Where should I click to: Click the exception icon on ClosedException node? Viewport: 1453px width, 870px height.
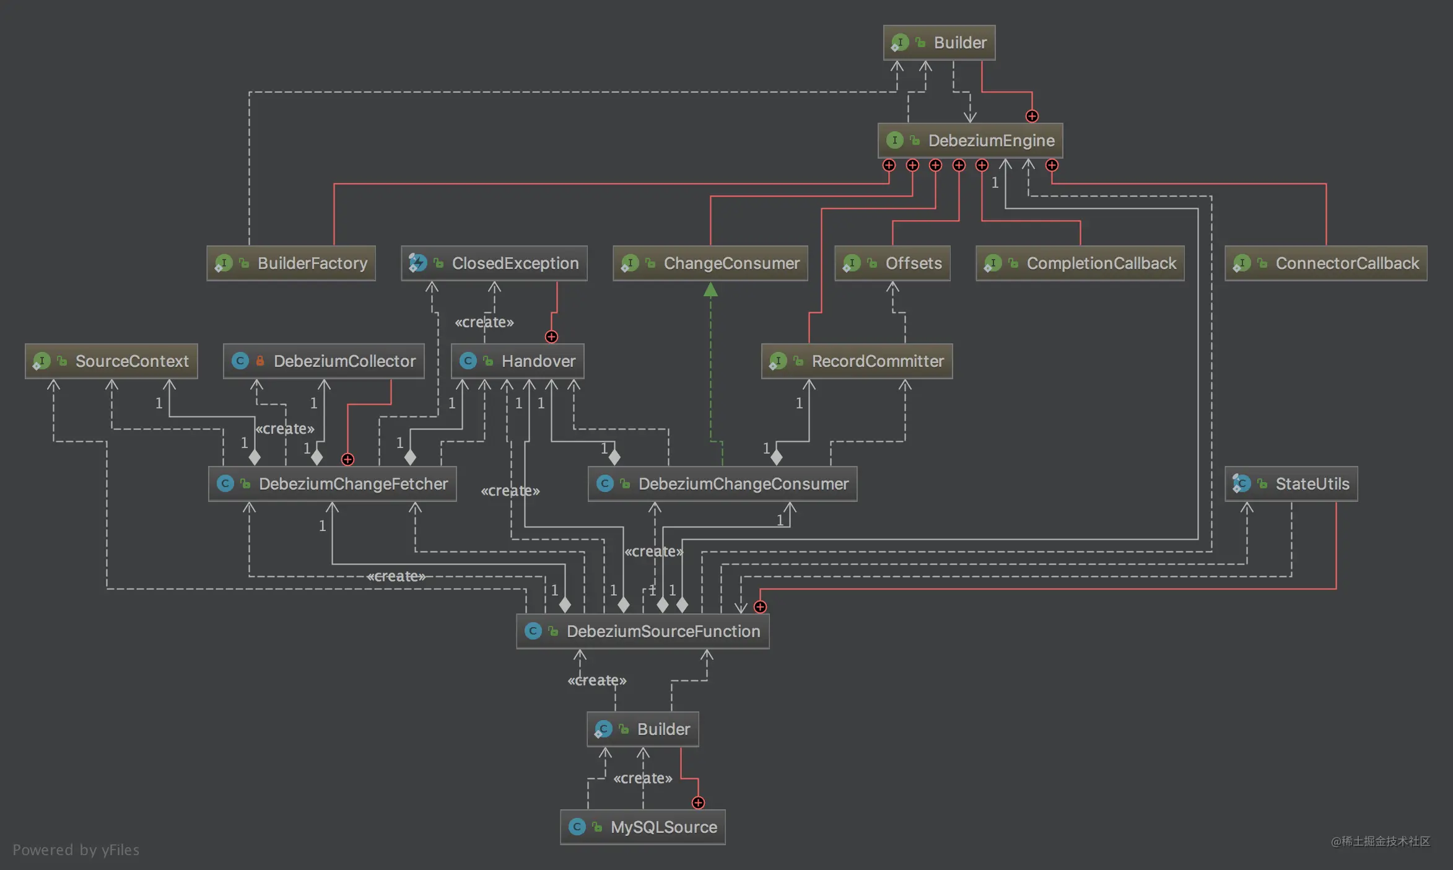coord(417,263)
